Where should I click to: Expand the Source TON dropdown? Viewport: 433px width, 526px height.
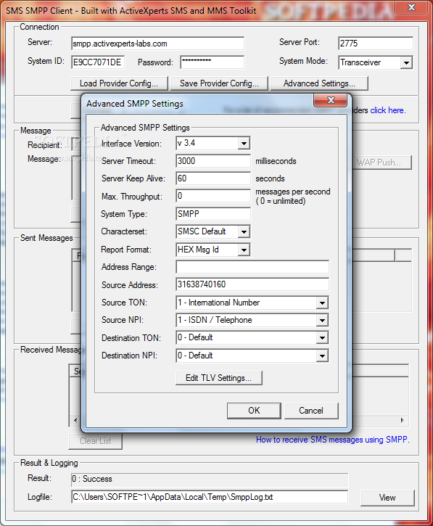pos(322,303)
